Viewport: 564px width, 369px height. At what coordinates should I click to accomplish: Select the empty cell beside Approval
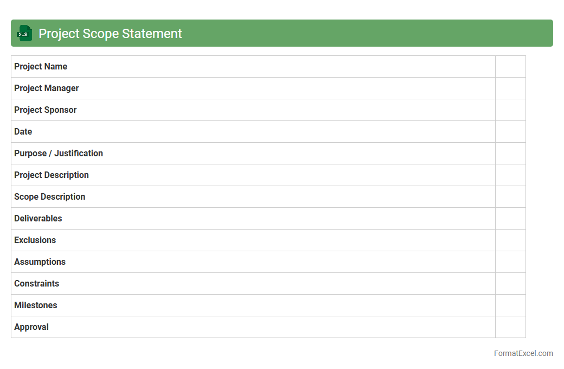[510, 327]
